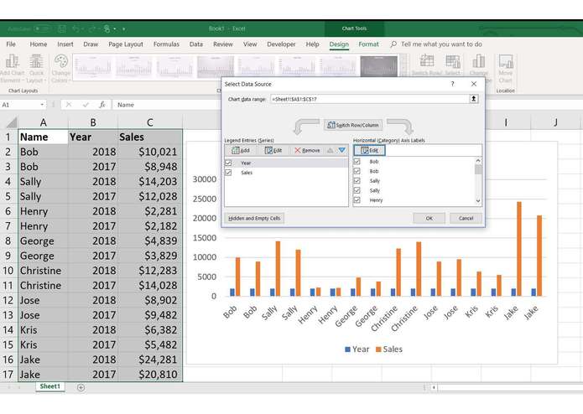Click the Change Chart Type ribbon icon
The height and width of the screenshot is (414, 583).
478,61
